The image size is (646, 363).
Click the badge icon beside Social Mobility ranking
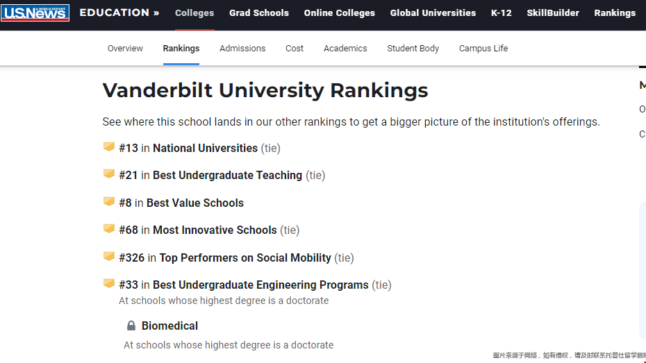pyautogui.click(x=109, y=257)
